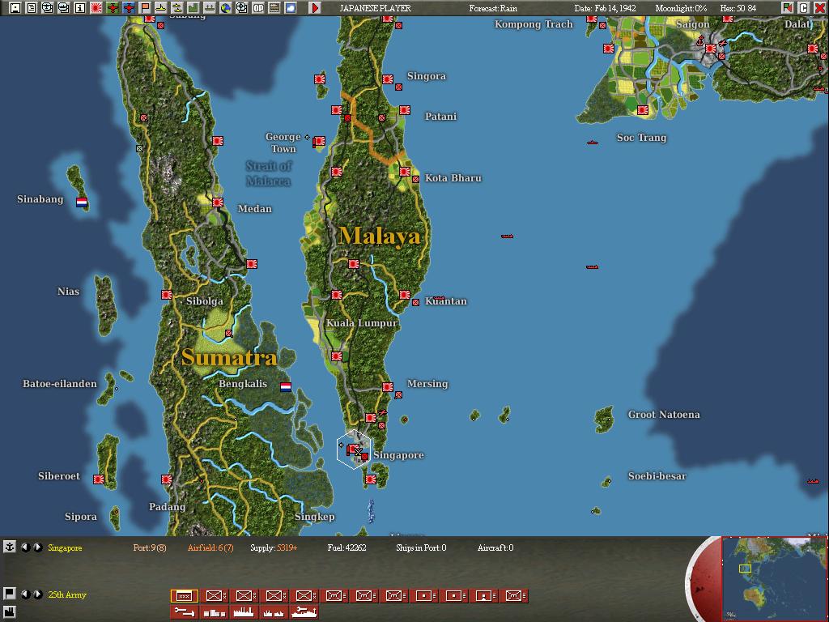Click the orange flag toolbar icon
The height and width of the screenshot is (622, 829).
(x=145, y=7)
